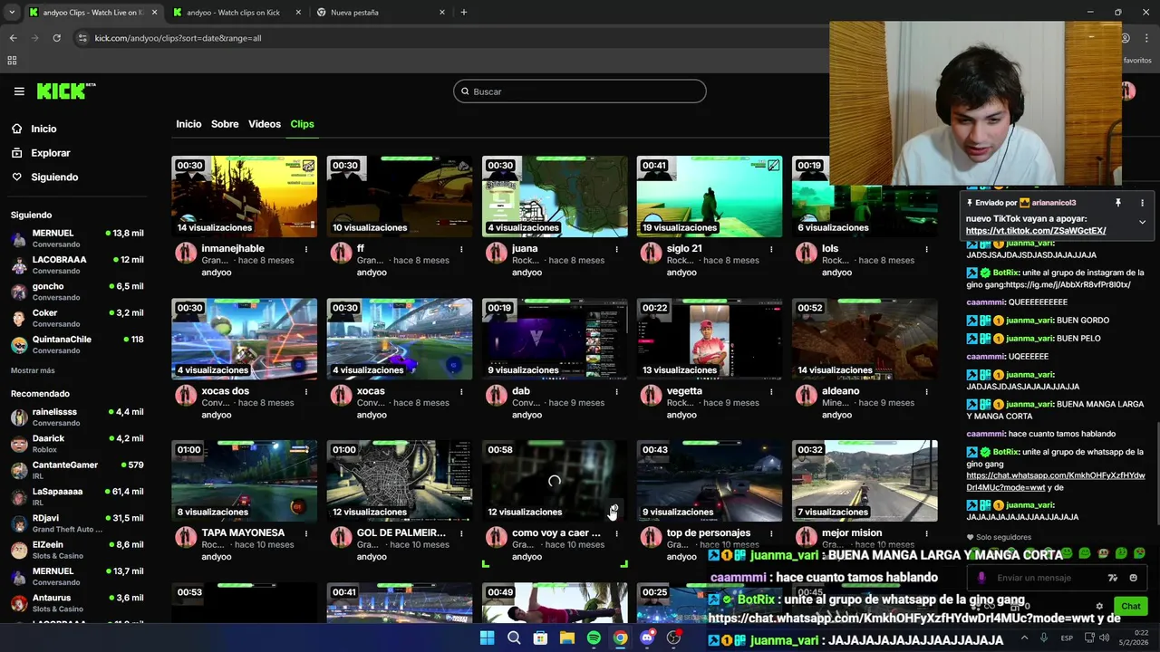Open site information icon in address bar
Screen dimensions: 1160x652
(83, 38)
